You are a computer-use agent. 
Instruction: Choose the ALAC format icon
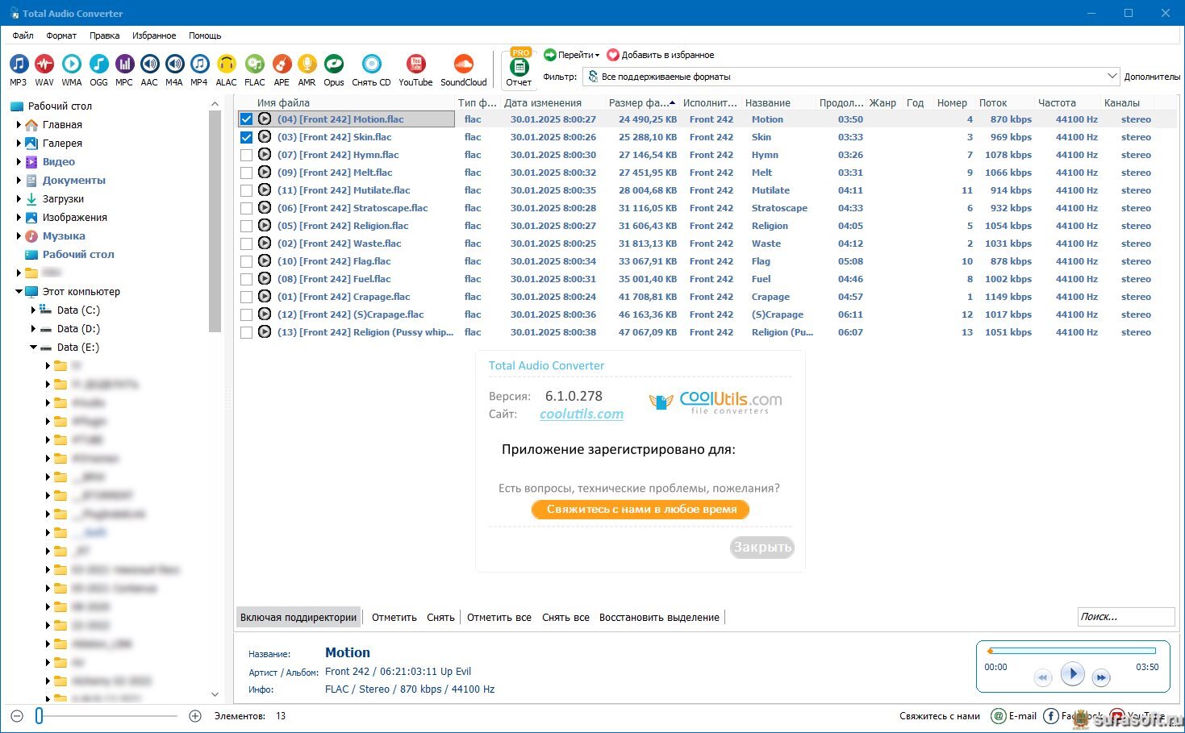[x=227, y=65]
